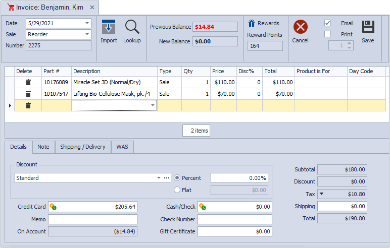Screen dimensions: 390x248
Task: Click the 2 items button
Action: 196,131
